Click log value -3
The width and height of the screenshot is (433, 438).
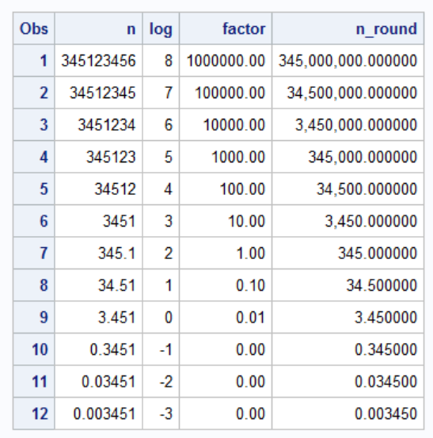161,413
